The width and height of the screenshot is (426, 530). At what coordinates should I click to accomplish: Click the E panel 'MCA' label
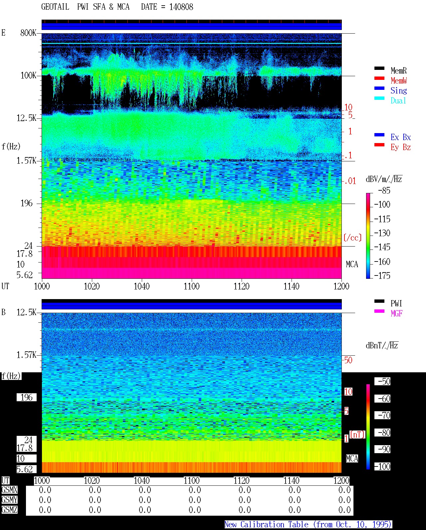352,264
